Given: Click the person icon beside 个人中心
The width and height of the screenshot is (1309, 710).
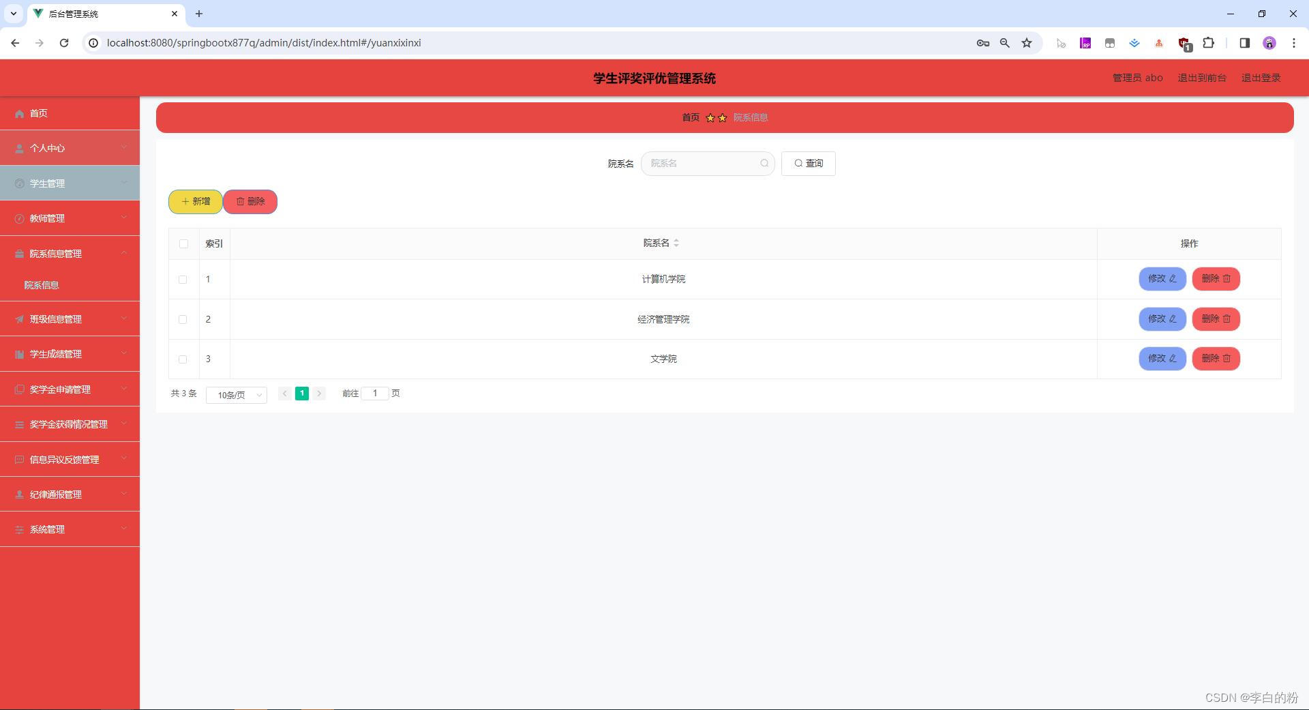Looking at the screenshot, I should coord(19,149).
